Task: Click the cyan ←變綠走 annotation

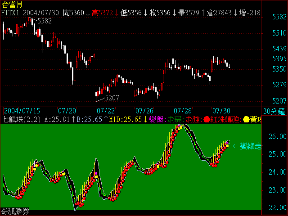Action: 247,146
